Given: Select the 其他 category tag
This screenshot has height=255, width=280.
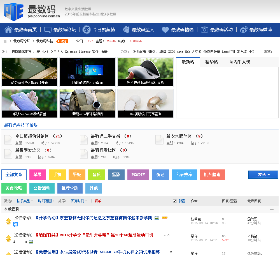Looking at the screenshot, I should coord(94,188).
